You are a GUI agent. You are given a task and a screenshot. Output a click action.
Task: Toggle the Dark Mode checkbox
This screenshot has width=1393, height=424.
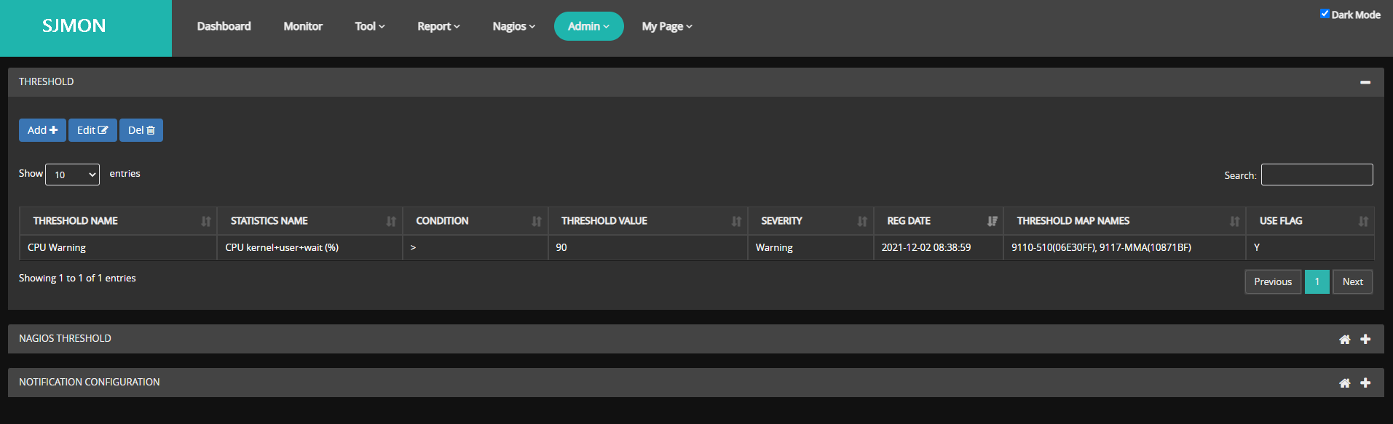tap(1325, 14)
